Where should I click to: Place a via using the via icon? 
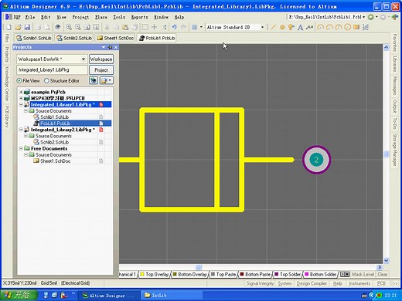291,27
